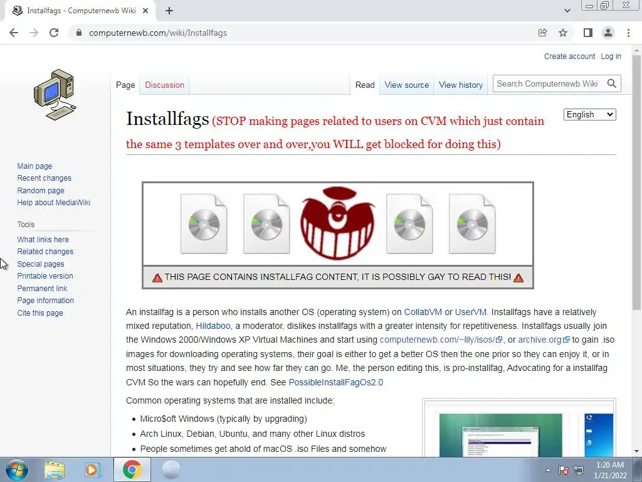Click the Windows installer screenshot thumbnail
Image resolution: width=642 pixels, height=482 pixels.
[501, 434]
